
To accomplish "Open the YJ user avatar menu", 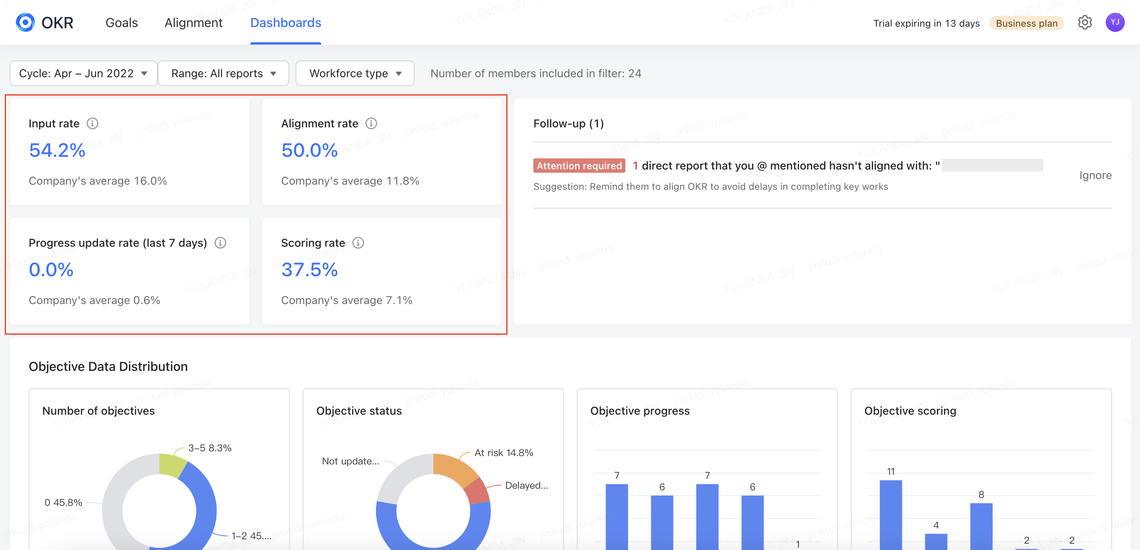I will tap(1115, 23).
